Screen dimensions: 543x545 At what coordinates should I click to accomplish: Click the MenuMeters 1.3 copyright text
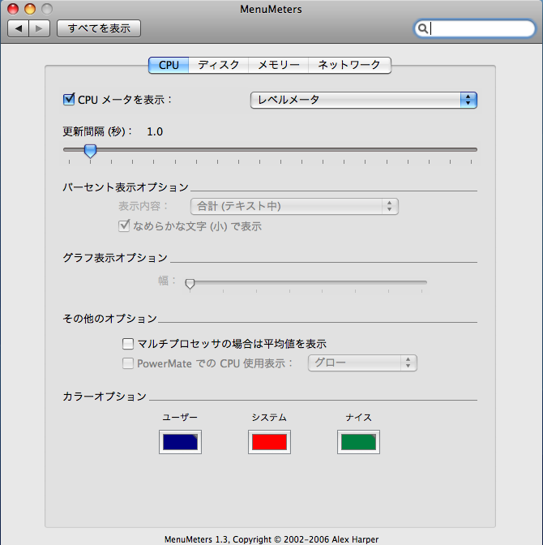[x=271, y=539]
